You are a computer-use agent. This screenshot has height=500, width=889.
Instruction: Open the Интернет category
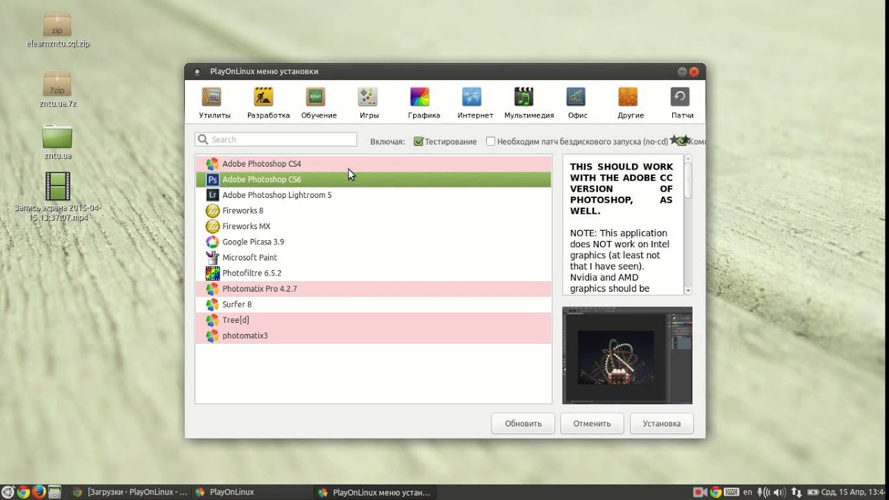coord(475,103)
